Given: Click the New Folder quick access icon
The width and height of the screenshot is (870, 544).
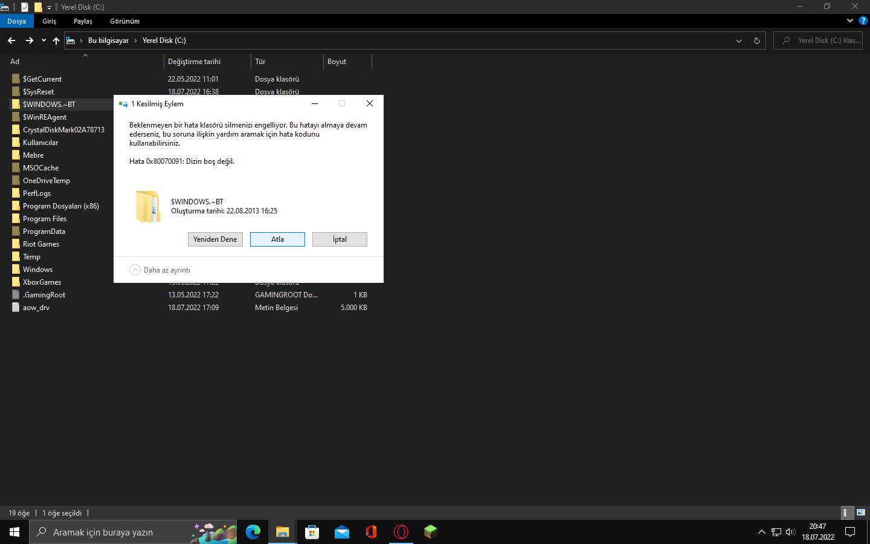Looking at the screenshot, I should [x=38, y=7].
